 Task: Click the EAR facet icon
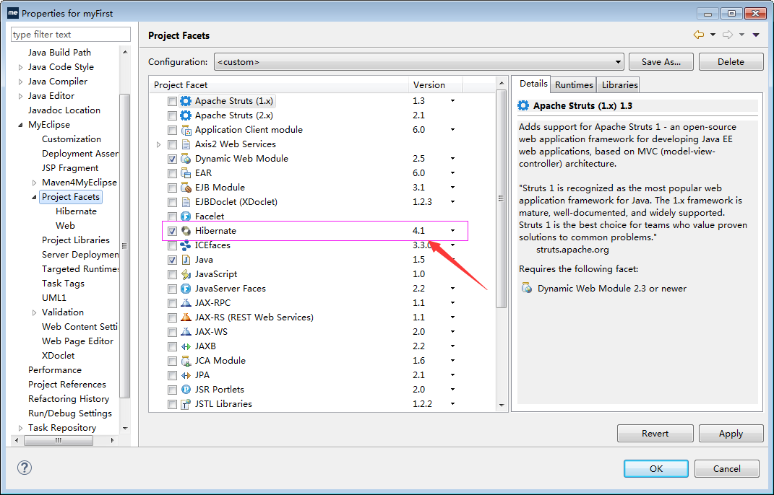tap(186, 173)
